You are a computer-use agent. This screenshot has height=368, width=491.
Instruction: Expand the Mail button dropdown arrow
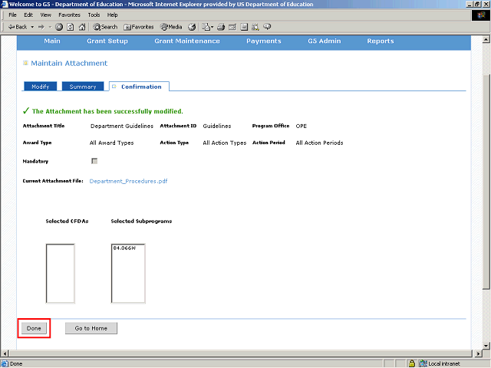212,27
